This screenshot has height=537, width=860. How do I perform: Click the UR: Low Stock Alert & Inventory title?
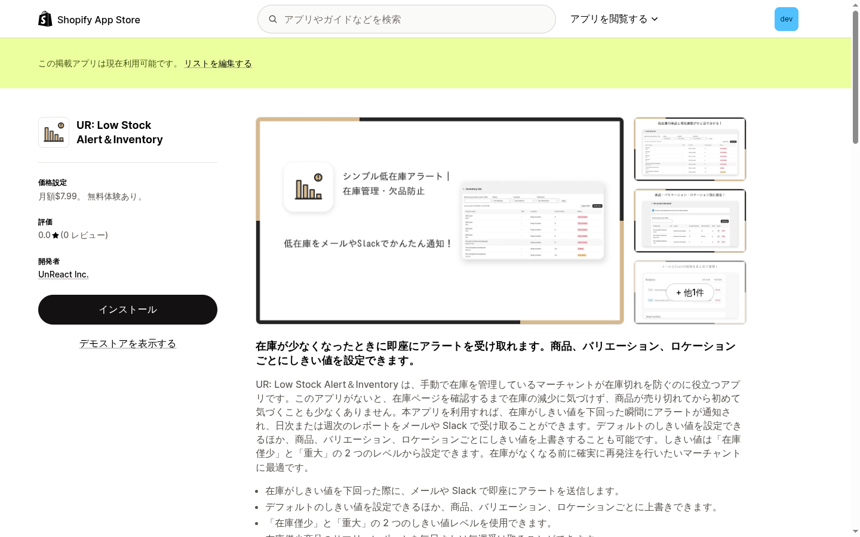point(119,132)
